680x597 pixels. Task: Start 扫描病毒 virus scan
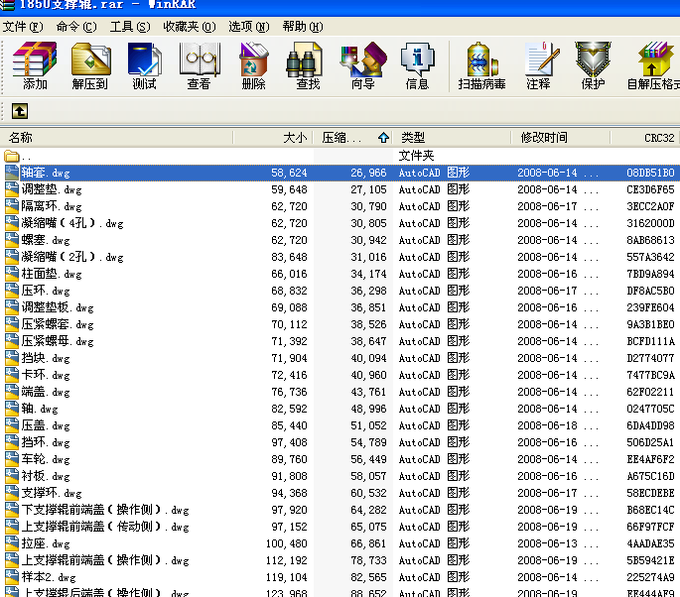tap(482, 65)
